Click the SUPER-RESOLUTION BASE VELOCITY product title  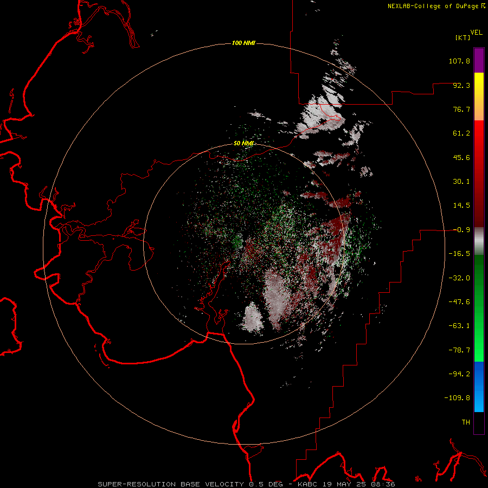point(171,484)
